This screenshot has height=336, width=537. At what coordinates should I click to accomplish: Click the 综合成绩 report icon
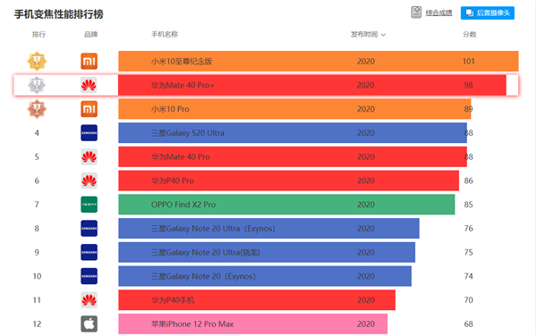(x=416, y=13)
